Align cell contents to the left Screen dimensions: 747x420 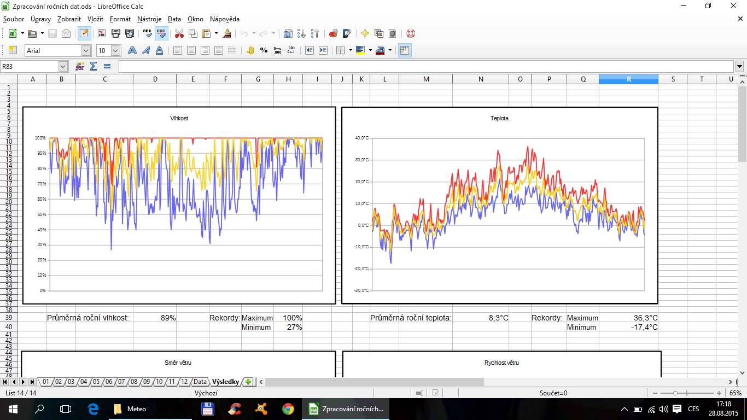point(178,50)
